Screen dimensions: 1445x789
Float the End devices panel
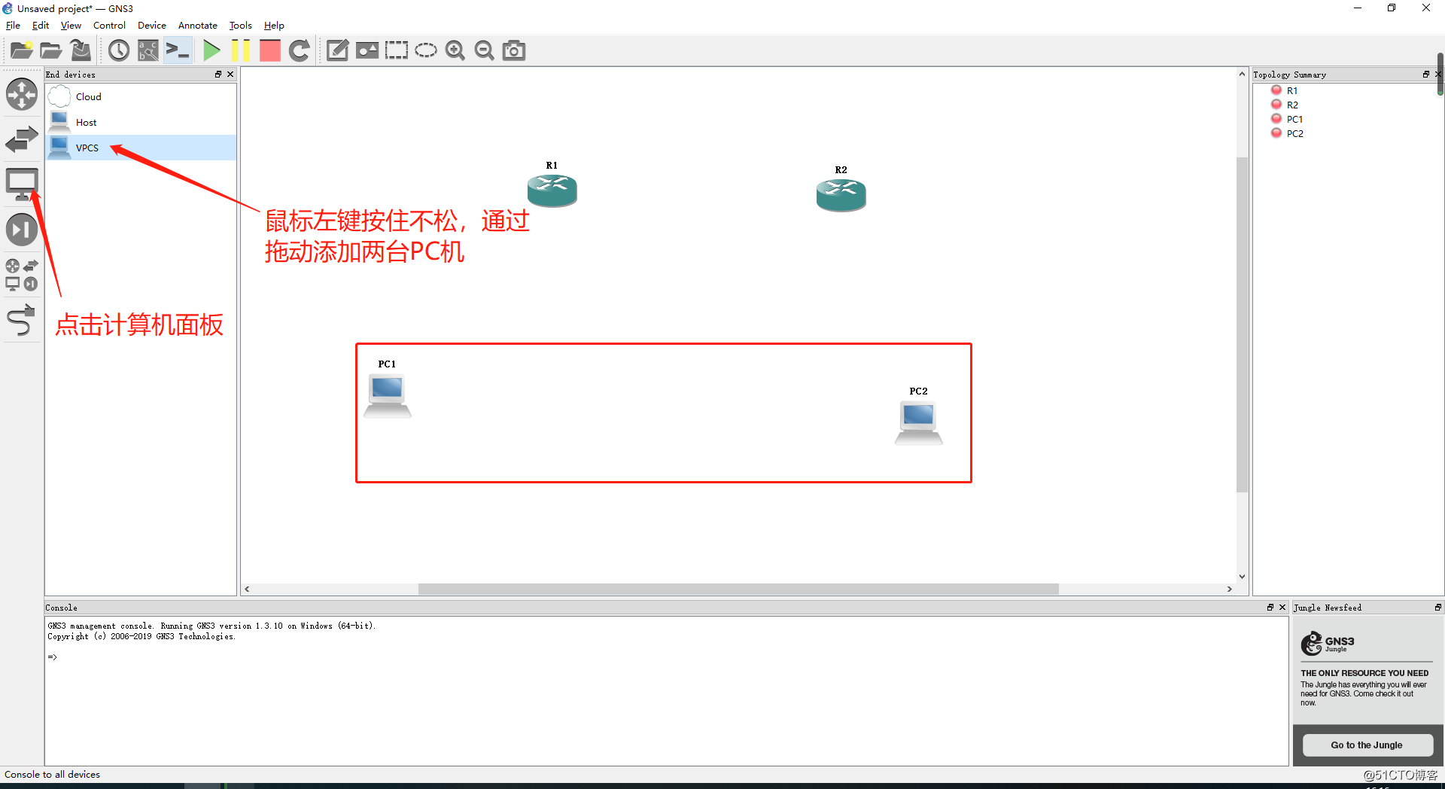[x=218, y=74]
